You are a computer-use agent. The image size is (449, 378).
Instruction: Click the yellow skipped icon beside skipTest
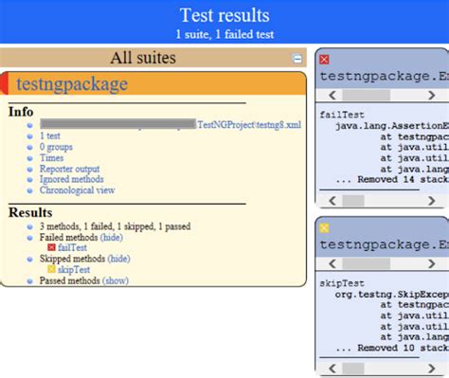click(51, 269)
